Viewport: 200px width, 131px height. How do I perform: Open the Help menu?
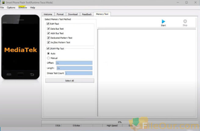click(x=33, y=8)
